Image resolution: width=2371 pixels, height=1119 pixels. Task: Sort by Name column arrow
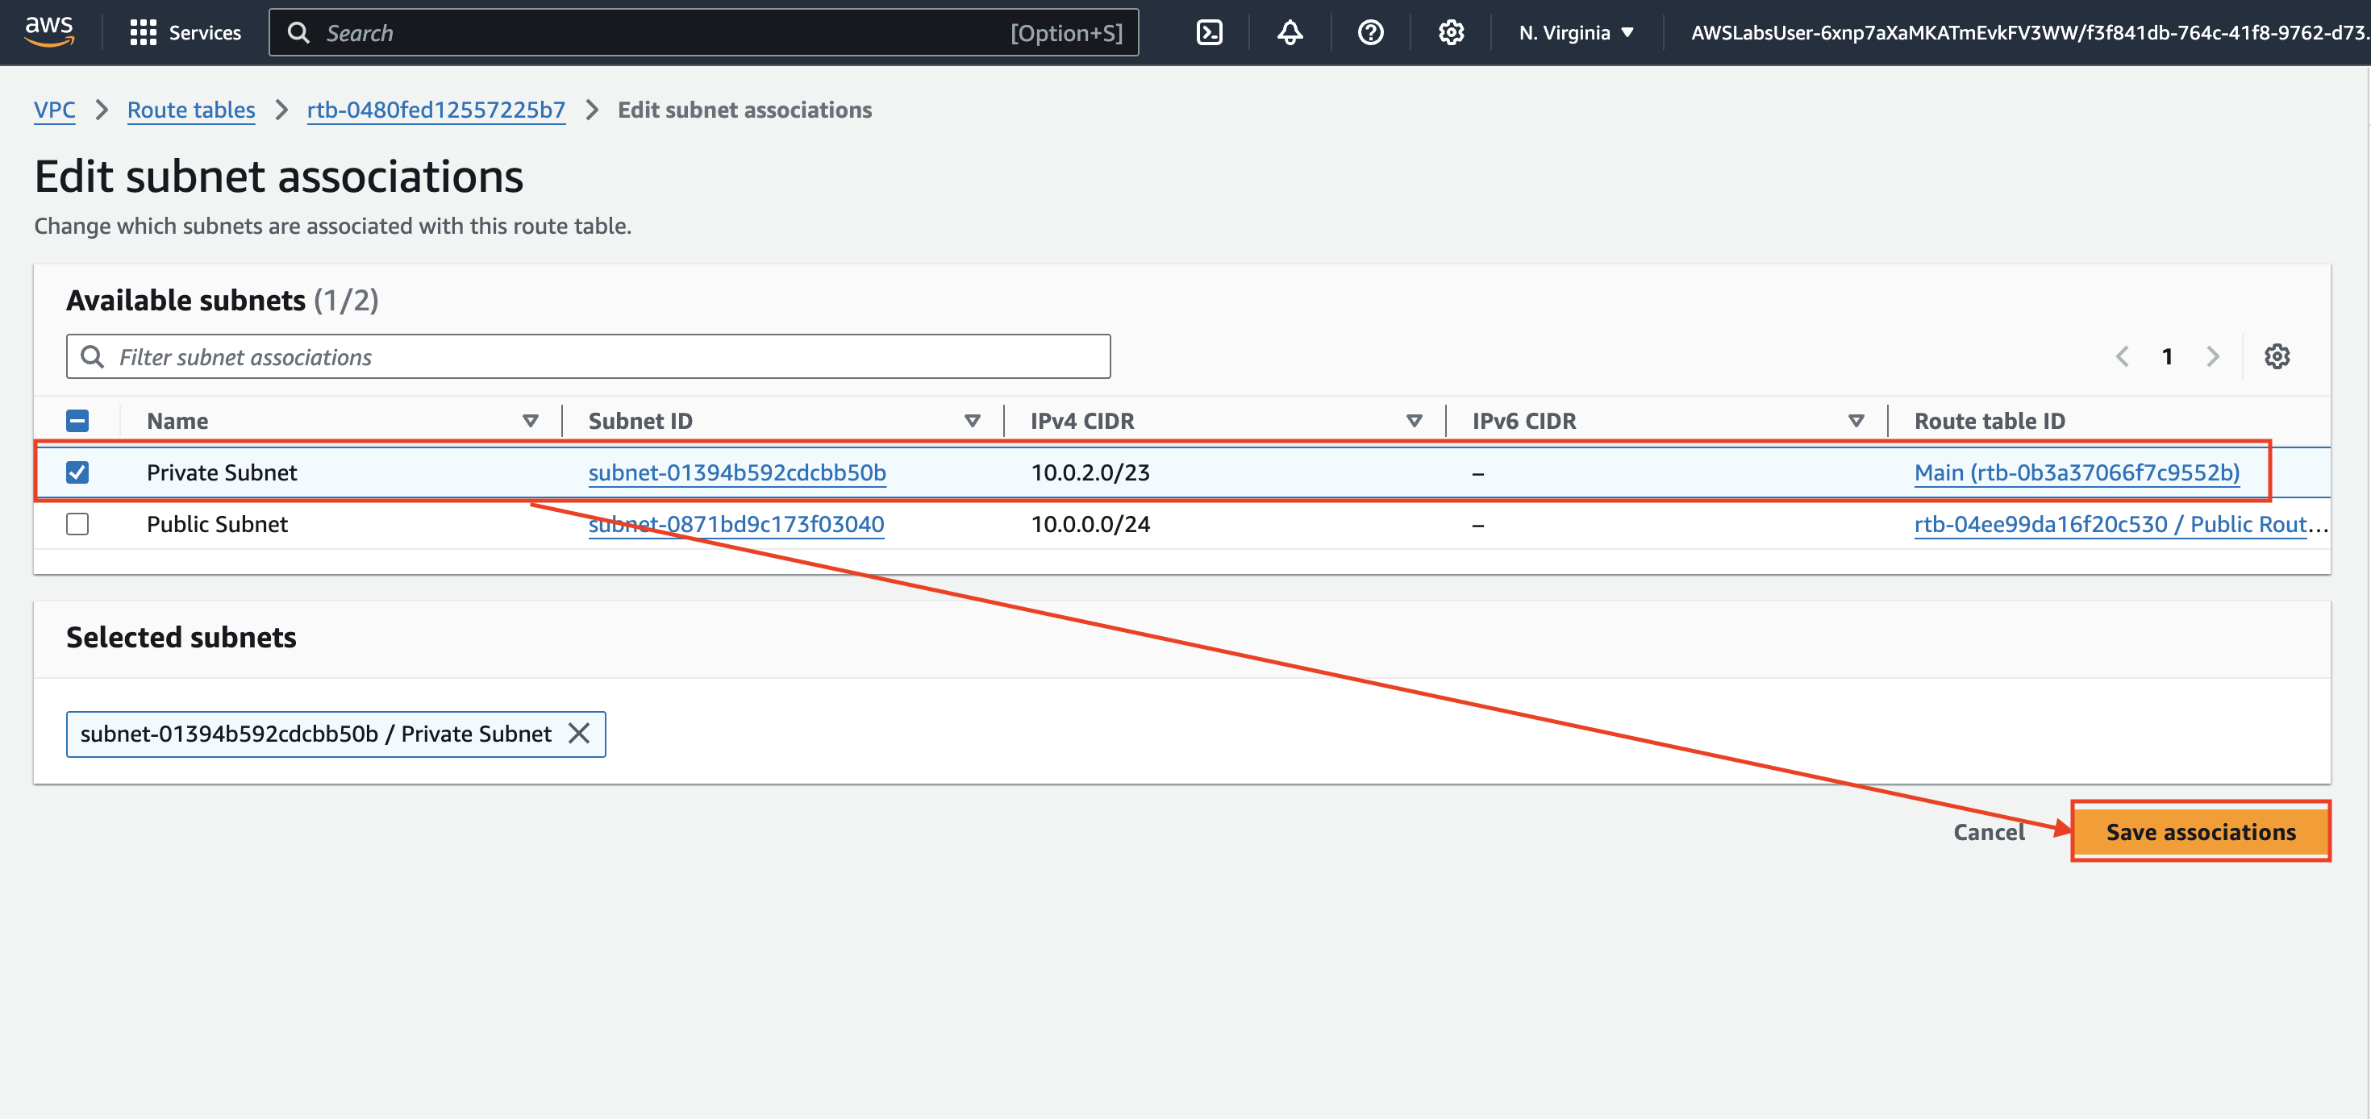(530, 421)
